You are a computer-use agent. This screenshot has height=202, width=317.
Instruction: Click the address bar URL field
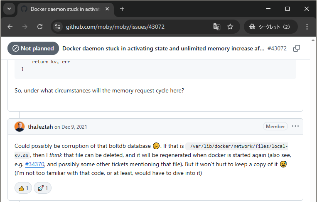point(133,27)
